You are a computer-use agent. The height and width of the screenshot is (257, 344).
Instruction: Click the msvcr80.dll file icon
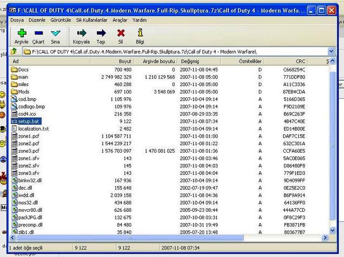coord(15,210)
